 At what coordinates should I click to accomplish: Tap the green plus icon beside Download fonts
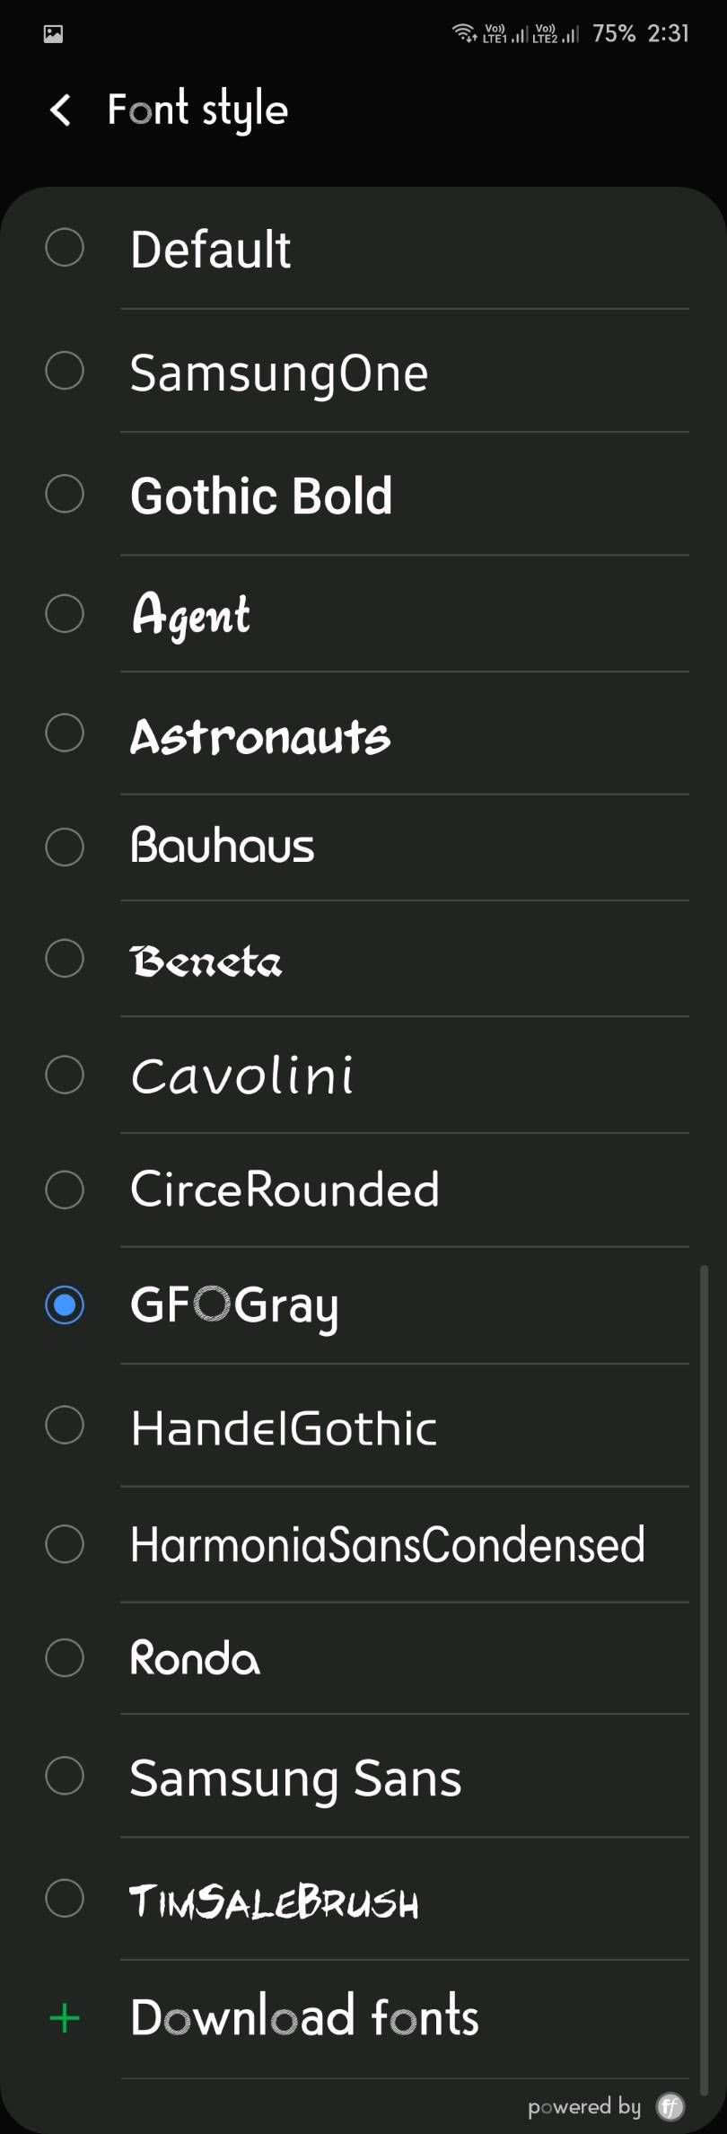coord(65,2019)
